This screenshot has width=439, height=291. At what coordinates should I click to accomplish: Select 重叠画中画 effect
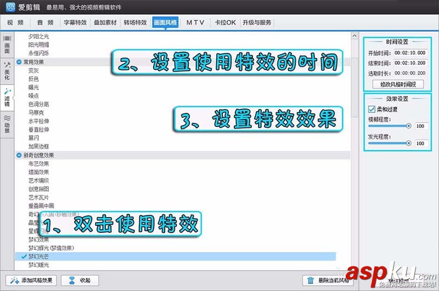tap(41, 206)
